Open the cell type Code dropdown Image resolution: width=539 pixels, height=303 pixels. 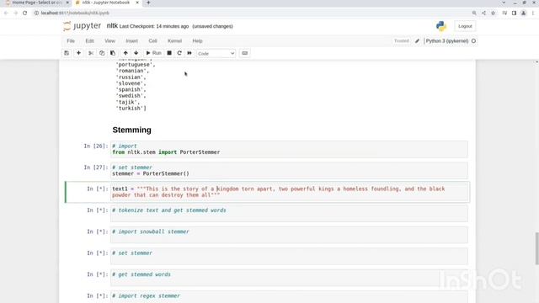pos(216,54)
